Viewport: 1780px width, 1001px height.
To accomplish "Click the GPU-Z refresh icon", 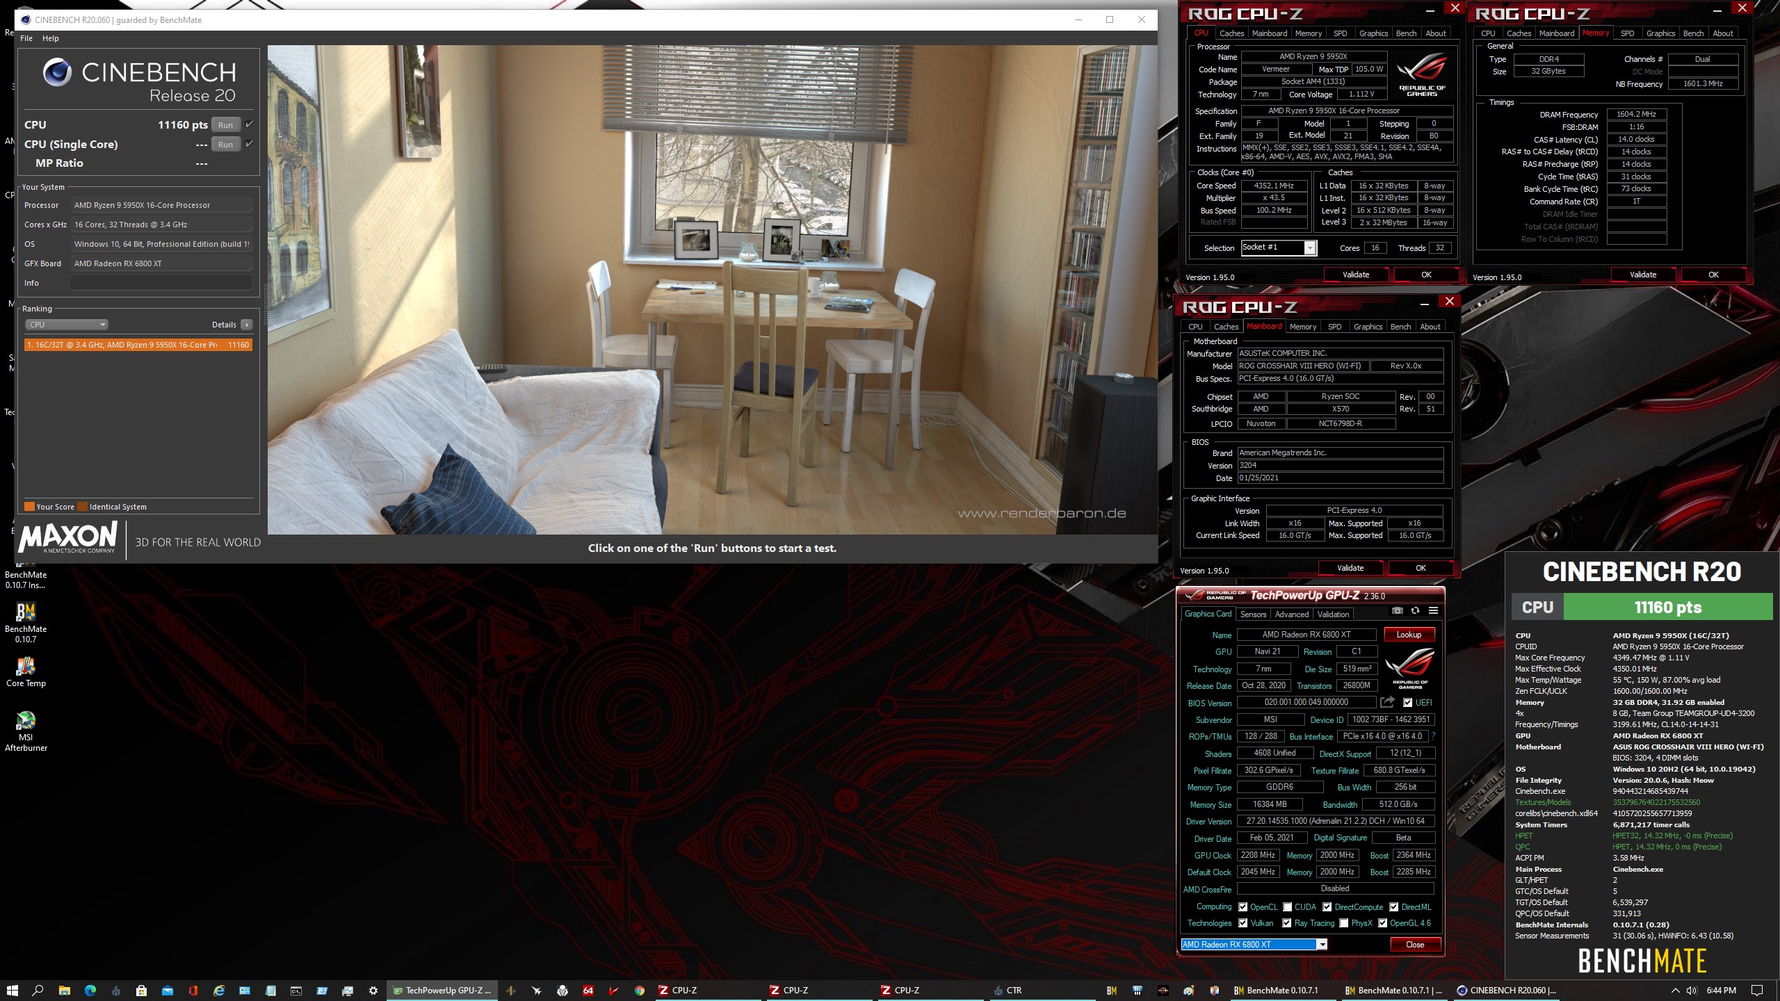I will coord(1415,610).
